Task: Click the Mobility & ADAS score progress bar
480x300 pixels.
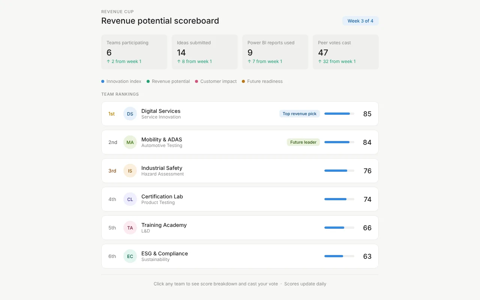Action: (x=339, y=142)
